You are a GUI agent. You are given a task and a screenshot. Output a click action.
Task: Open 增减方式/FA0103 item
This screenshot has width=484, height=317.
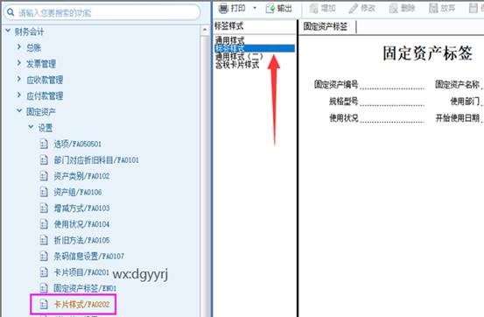click(81, 208)
